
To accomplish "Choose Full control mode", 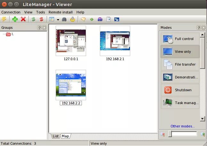I will pos(180,39).
